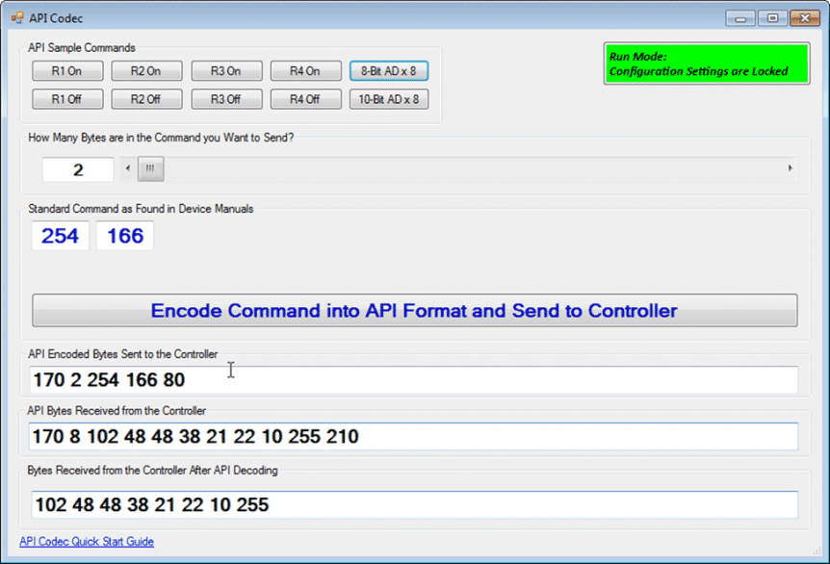Minimize the API Codec window
Viewport: 830px width, 564px height.
click(x=740, y=18)
